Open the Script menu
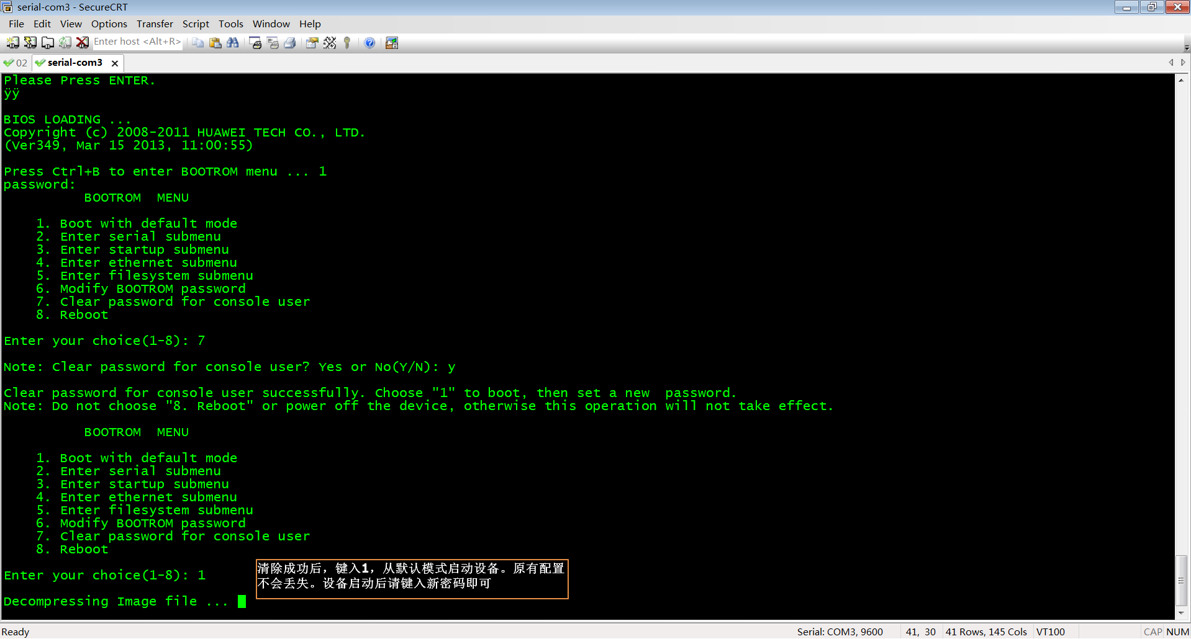Viewport: 1191px width, 639px height. (x=196, y=24)
